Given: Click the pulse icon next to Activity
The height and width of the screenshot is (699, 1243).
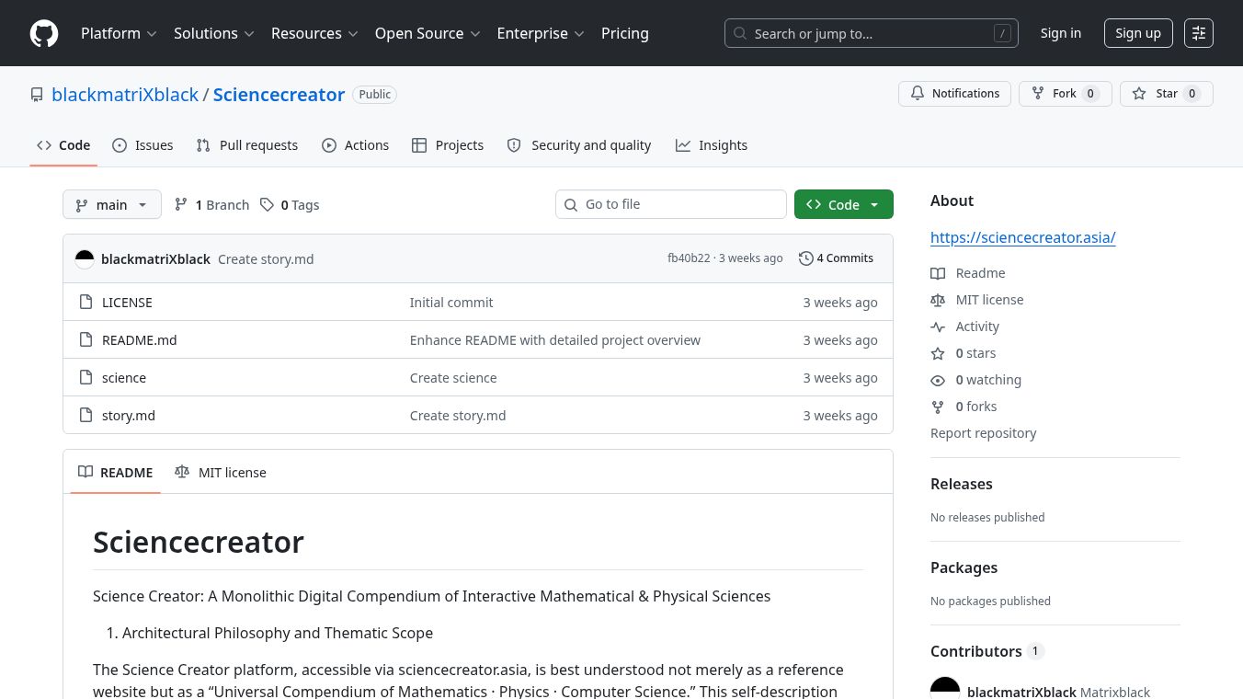Looking at the screenshot, I should 938,327.
